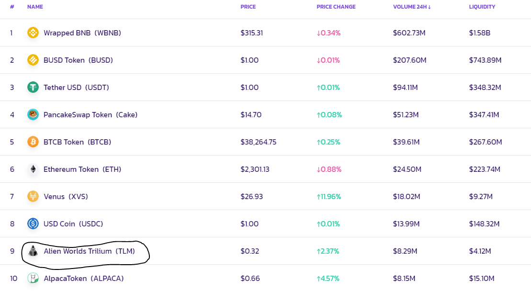Click the Alien Worlds Trilium icon
Viewport: 531px width, 291px height.
click(x=33, y=251)
